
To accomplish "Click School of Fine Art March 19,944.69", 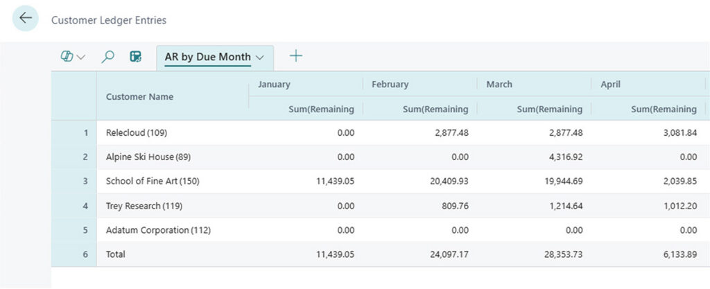I will [x=563, y=182].
